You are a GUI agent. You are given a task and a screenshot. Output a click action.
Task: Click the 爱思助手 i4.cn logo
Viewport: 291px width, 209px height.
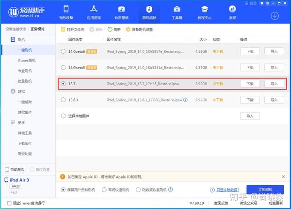coord(26,12)
